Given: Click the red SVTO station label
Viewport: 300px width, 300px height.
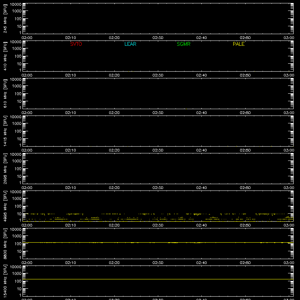Looking at the screenshot, I should pos(76,44).
